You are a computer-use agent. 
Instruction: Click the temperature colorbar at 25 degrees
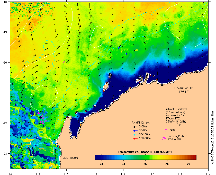tap(145, 157)
